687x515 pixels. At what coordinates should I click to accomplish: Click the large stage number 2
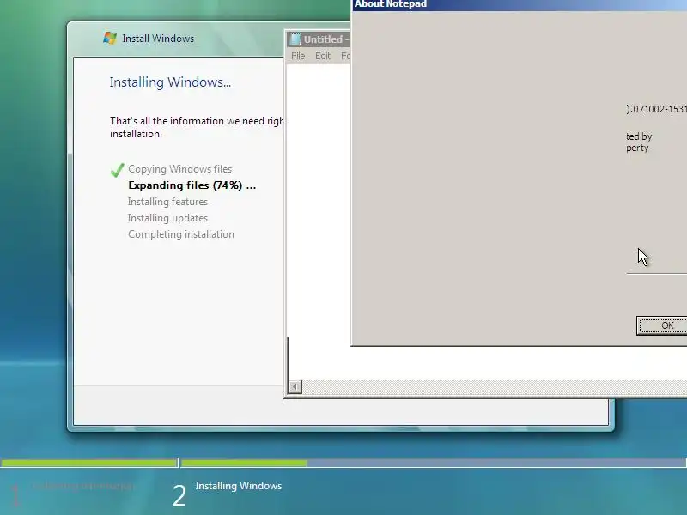(x=179, y=496)
